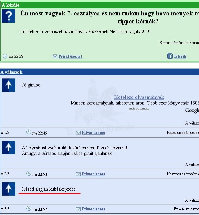Image resolution: width=199 pixels, height=215 pixels.
Task: Open the Kötelező olvasmányok ad link
Action: tap(139, 97)
